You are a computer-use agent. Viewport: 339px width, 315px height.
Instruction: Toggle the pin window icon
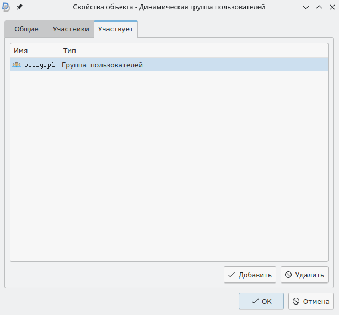coord(19,7)
